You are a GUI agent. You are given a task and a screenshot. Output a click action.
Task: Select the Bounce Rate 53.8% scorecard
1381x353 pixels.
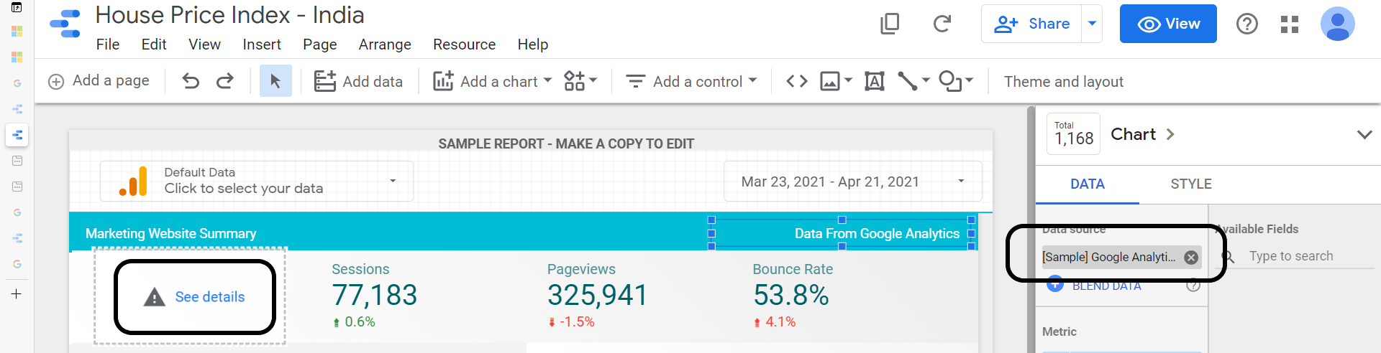tap(793, 295)
